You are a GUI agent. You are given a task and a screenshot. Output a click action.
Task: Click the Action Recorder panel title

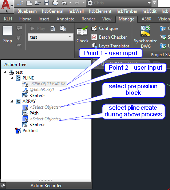46,186
